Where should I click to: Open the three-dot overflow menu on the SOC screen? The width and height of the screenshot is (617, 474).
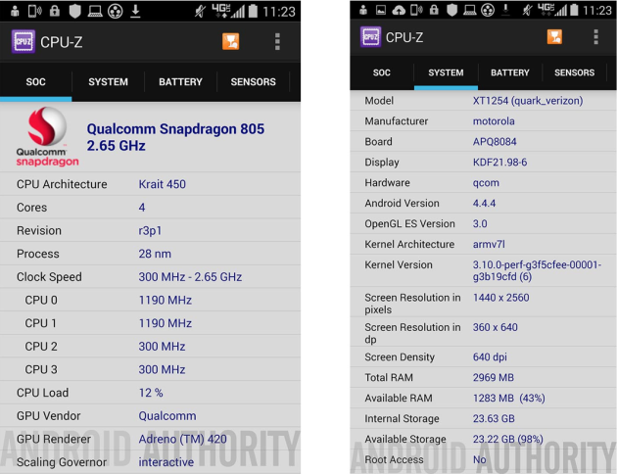(277, 41)
